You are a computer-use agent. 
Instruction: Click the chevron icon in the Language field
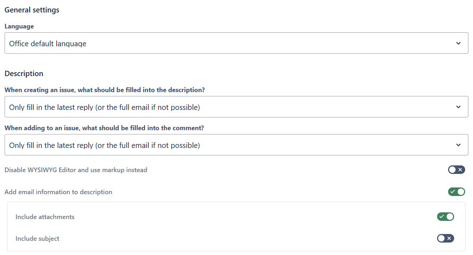(458, 43)
